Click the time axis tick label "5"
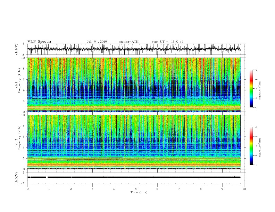 [136, 189]
